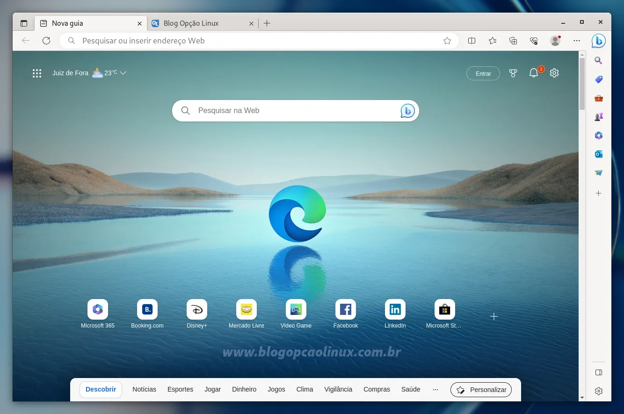Open the Favorites list icon

[493, 41]
